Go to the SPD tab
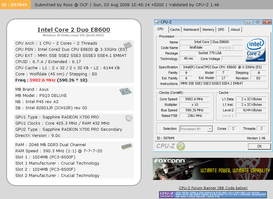 pos(221,30)
